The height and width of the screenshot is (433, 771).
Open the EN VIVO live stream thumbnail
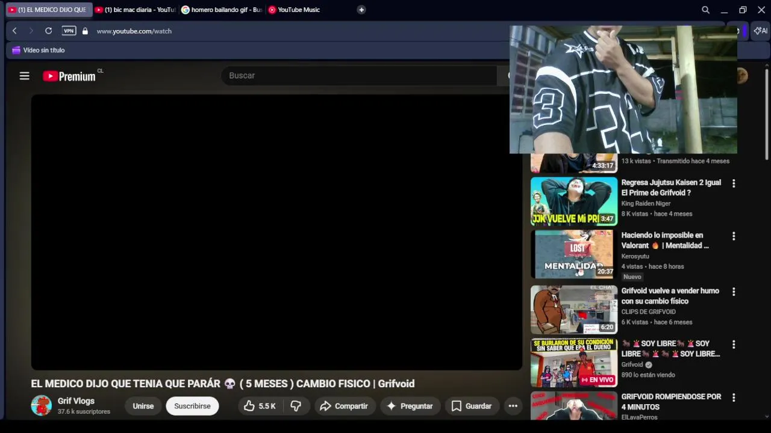(x=574, y=363)
